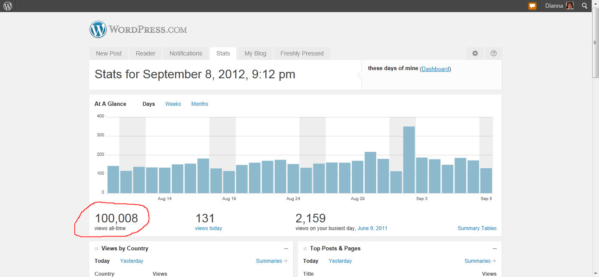Go to the Freshly Pressed tab
599x277 pixels.
302,53
